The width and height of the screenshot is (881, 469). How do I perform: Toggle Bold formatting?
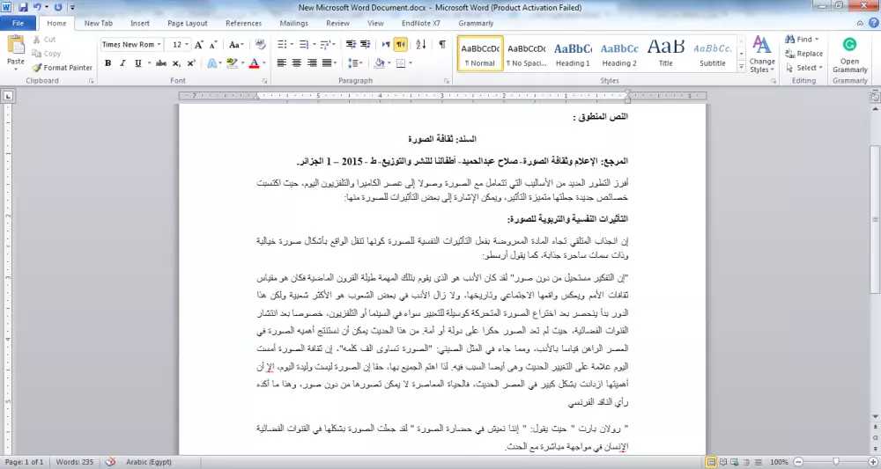(107, 62)
